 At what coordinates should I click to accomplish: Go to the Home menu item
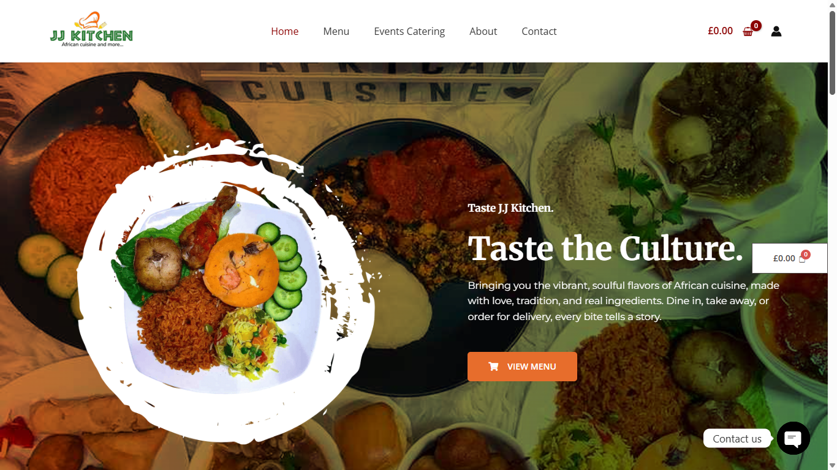[x=285, y=31]
